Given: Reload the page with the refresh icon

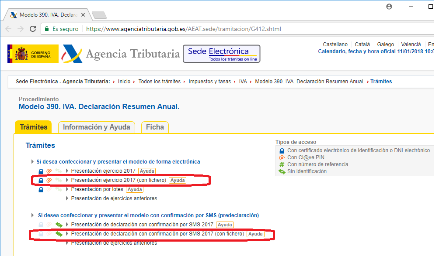Looking at the screenshot, I should pos(33,29).
